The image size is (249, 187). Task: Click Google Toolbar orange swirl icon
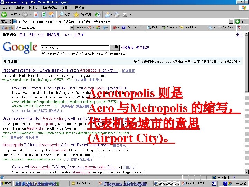coord(98,27)
